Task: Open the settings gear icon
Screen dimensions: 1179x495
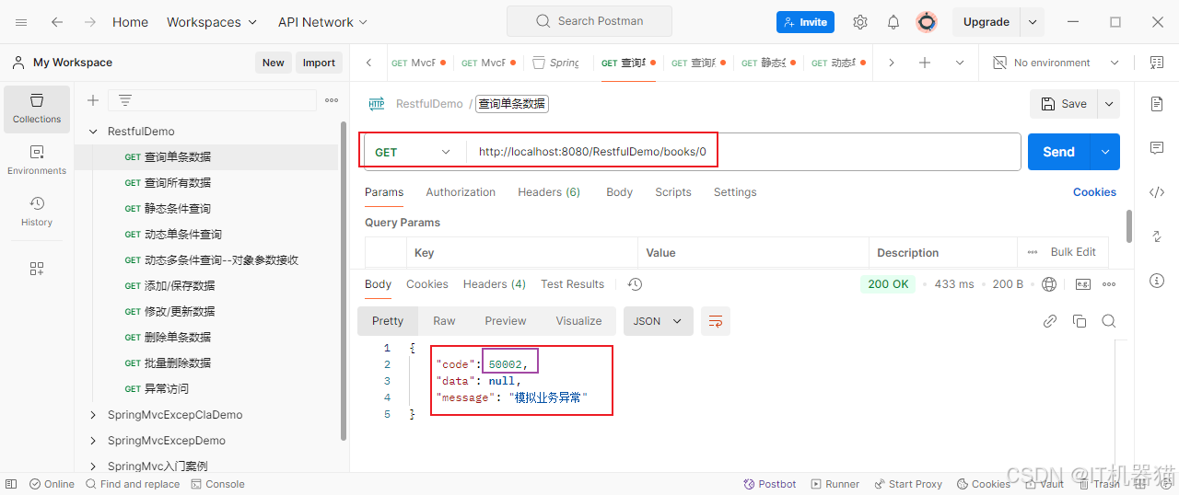Action: pos(860,22)
